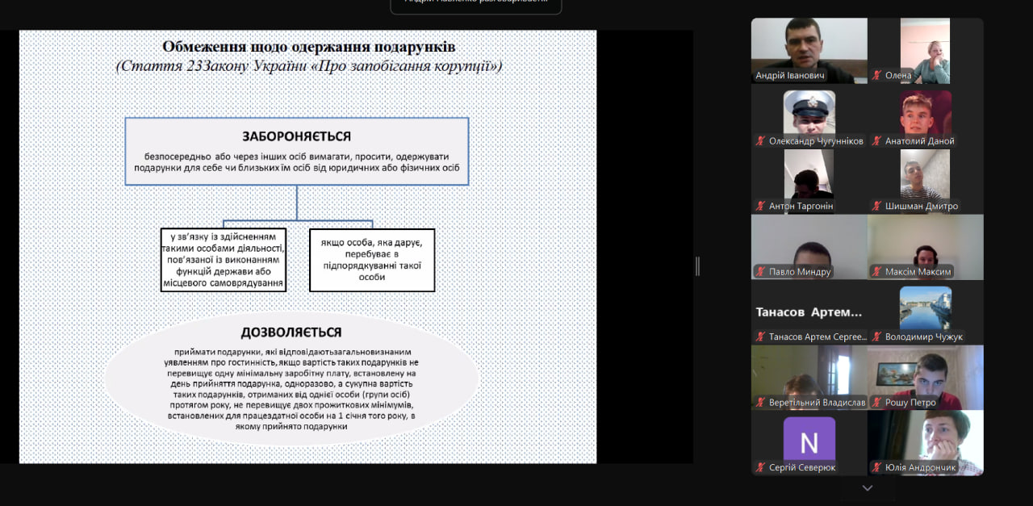Click the name label Павло Миндру
This screenshot has height=506, width=1033.
(x=799, y=272)
